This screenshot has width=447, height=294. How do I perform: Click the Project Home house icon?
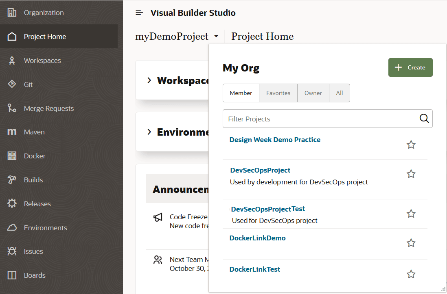pyautogui.click(x=12, y=37)
